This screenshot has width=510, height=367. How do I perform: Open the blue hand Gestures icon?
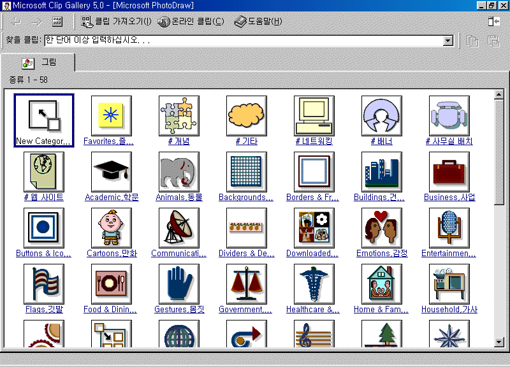pyautogui.click(x=179, y=284)
